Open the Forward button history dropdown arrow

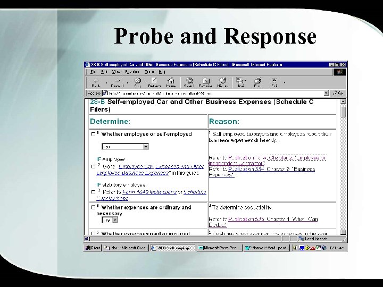pyautogui.click(x=128, y=83)
